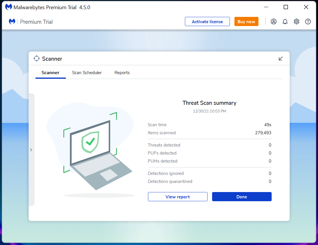
Task: Click the Buy now button
Action: tap(246, 21)
